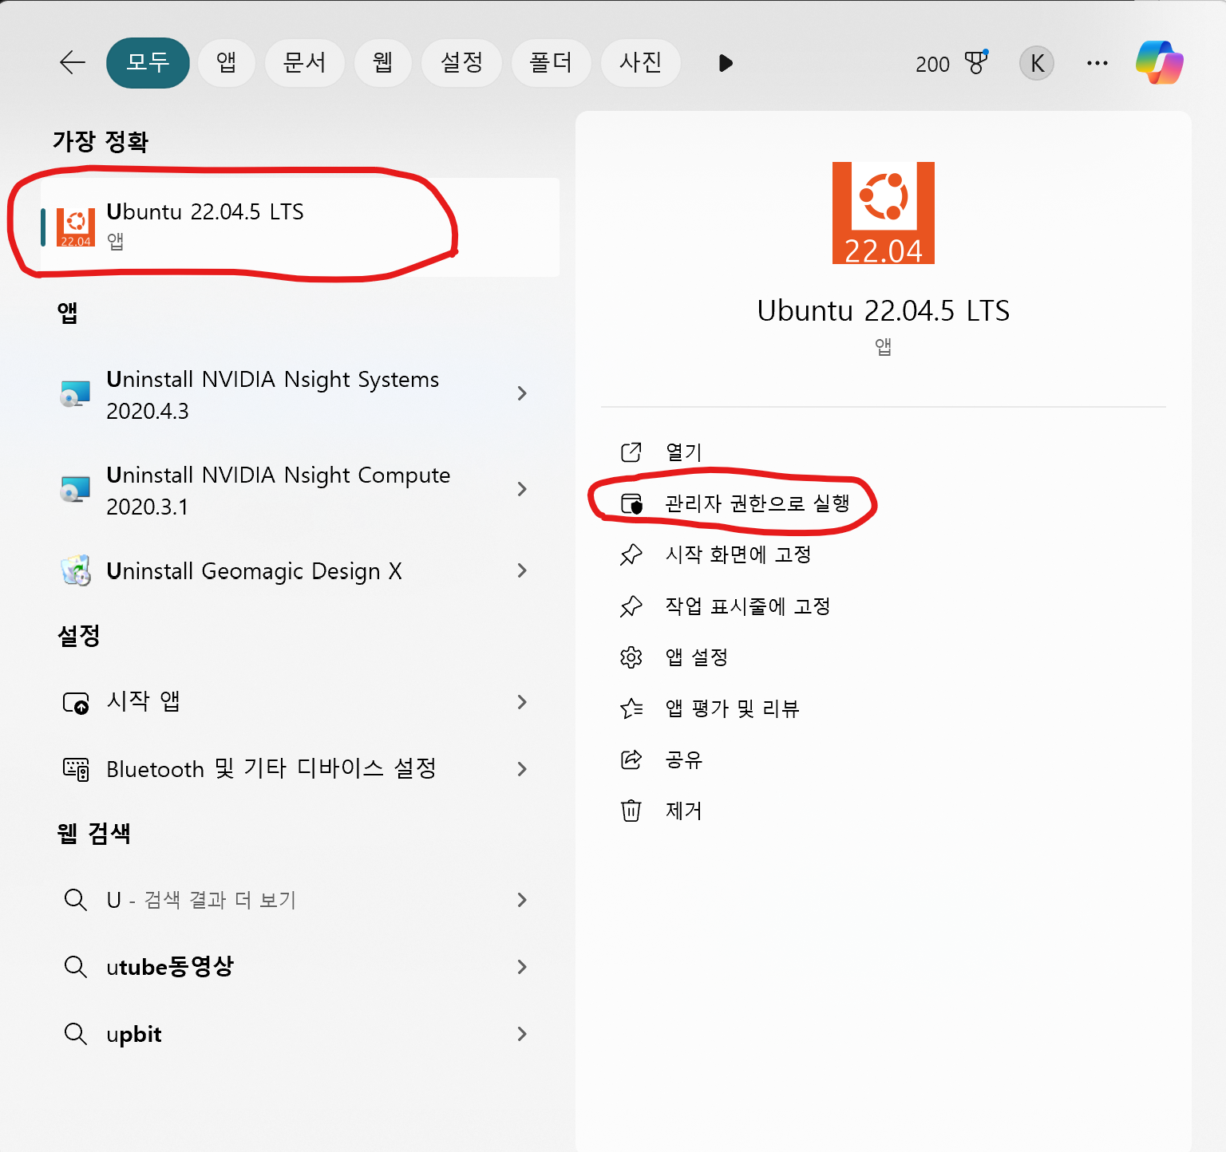Screen dimensions: 1226x1152
Task: Open the three-dot more options menu
Action: pyautogui.click(x=1097, y=63)
